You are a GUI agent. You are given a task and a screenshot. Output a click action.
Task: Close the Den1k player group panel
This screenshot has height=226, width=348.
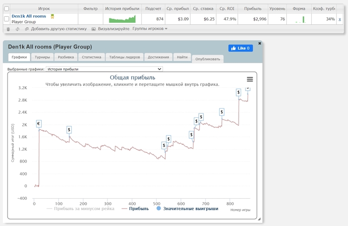click(260, 44)
